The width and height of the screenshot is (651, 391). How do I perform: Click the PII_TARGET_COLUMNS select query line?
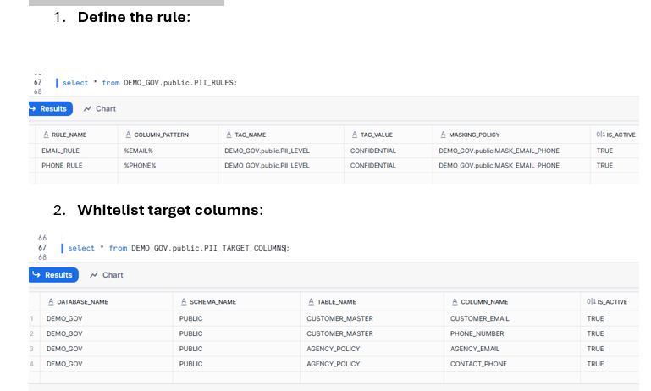point(179,248)
